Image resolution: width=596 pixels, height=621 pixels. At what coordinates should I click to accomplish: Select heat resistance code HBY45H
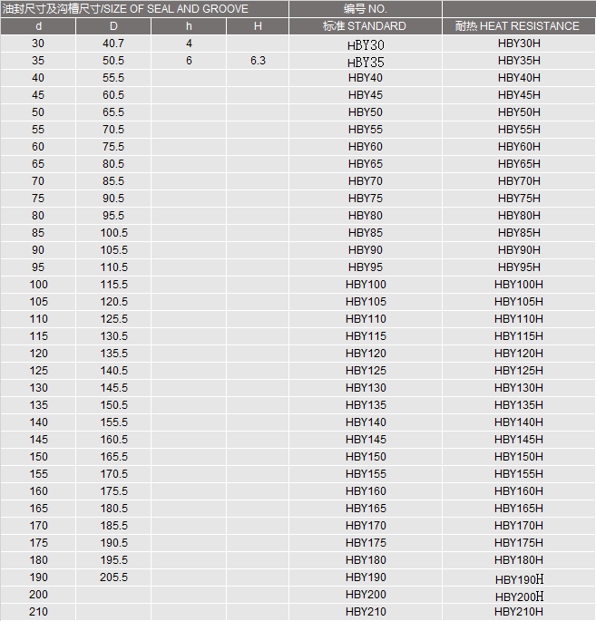pos(519,95)
